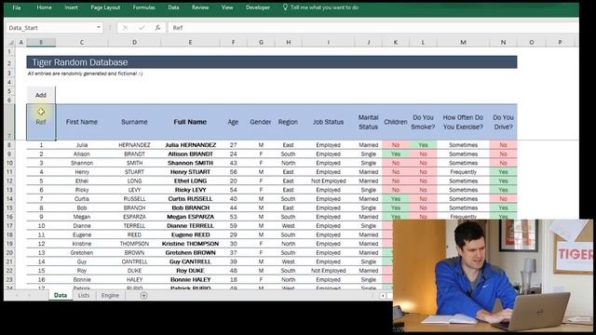Select row 8 header
The image size is (596, 335).
[x=9, y=145]
